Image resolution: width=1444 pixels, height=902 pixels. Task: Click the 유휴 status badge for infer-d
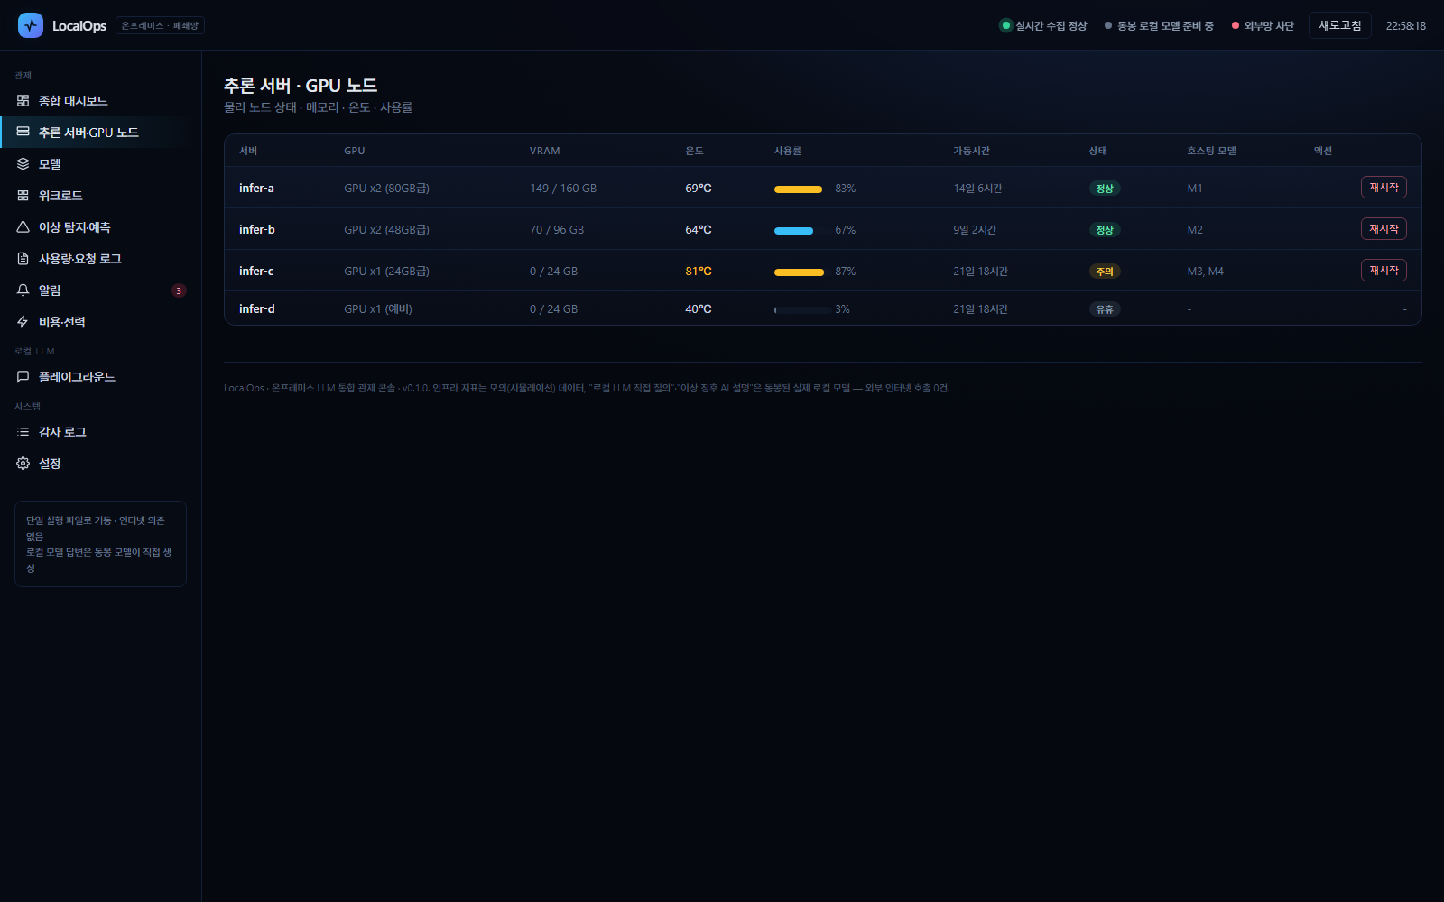pyautogui.click(x=1105, y=309)
